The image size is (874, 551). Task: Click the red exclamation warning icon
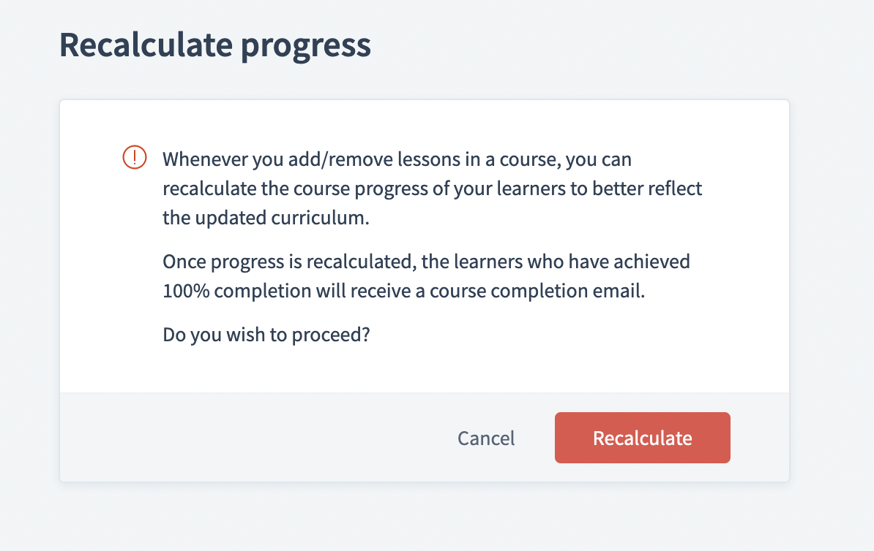click(x=134, y=158)
